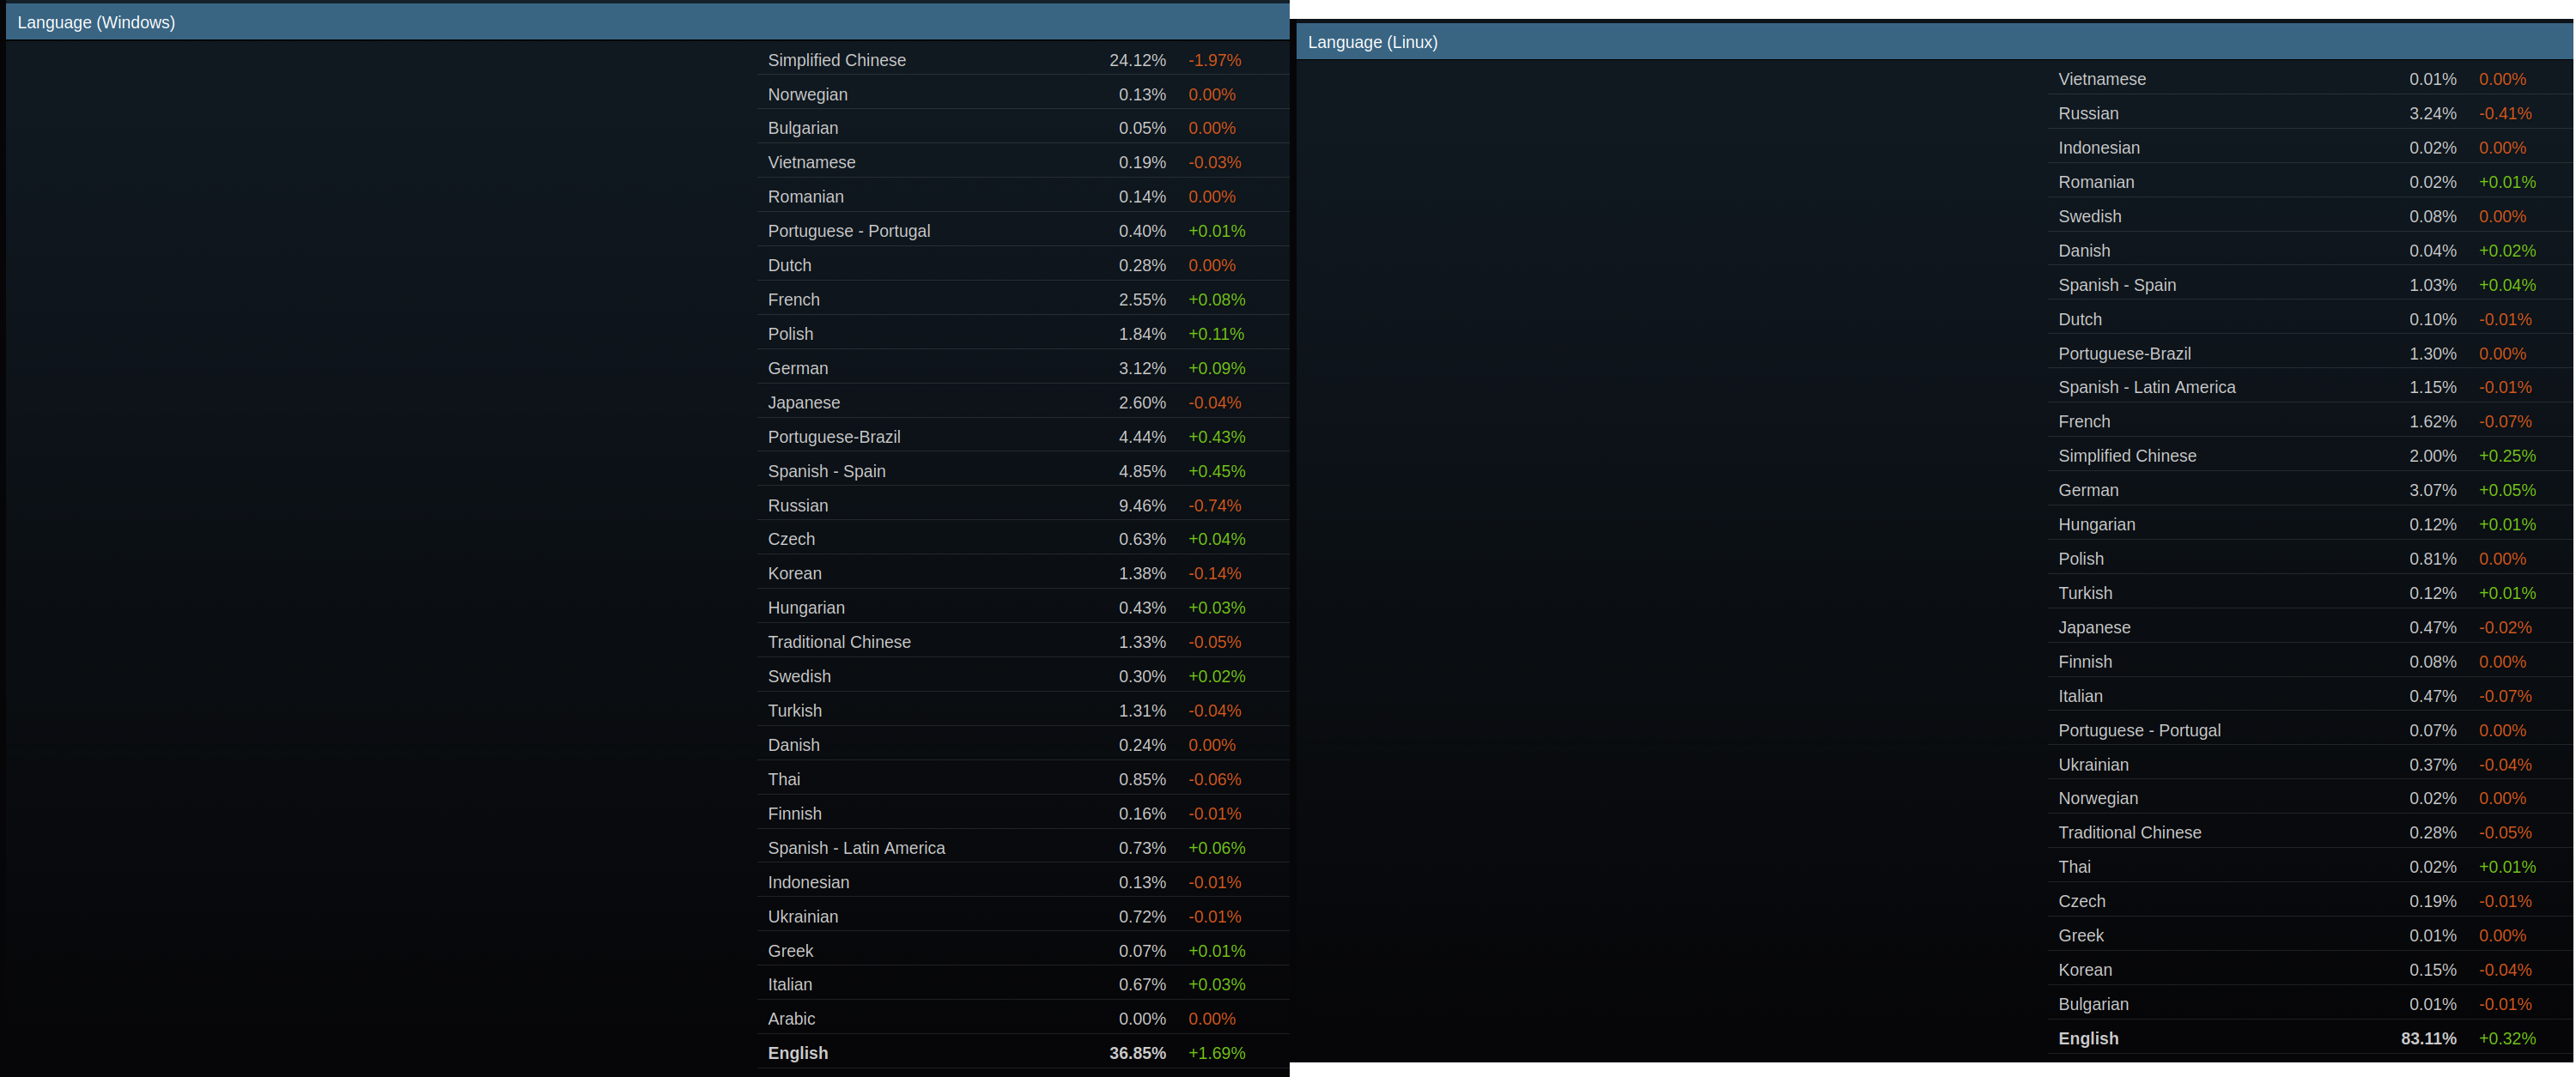Click Ukrainian row in Linux table

pyautogui.click(x=2092, y=765)
